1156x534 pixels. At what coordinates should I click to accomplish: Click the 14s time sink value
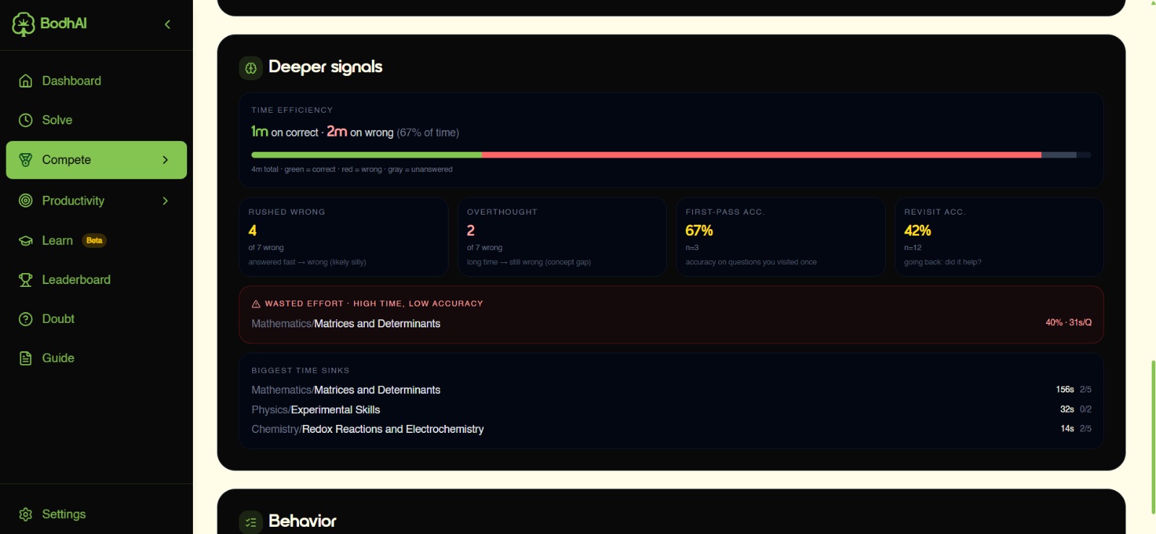(x=1067, y=429)
